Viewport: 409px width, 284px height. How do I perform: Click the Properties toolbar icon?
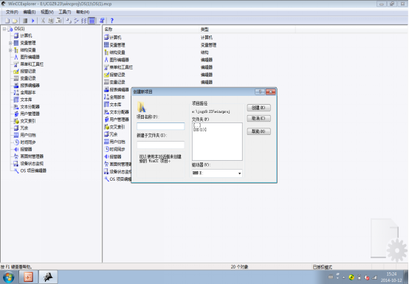coord(102,21)
